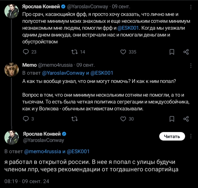Open @ESK001 mention in first tweet text

click(x=129, y=27)
